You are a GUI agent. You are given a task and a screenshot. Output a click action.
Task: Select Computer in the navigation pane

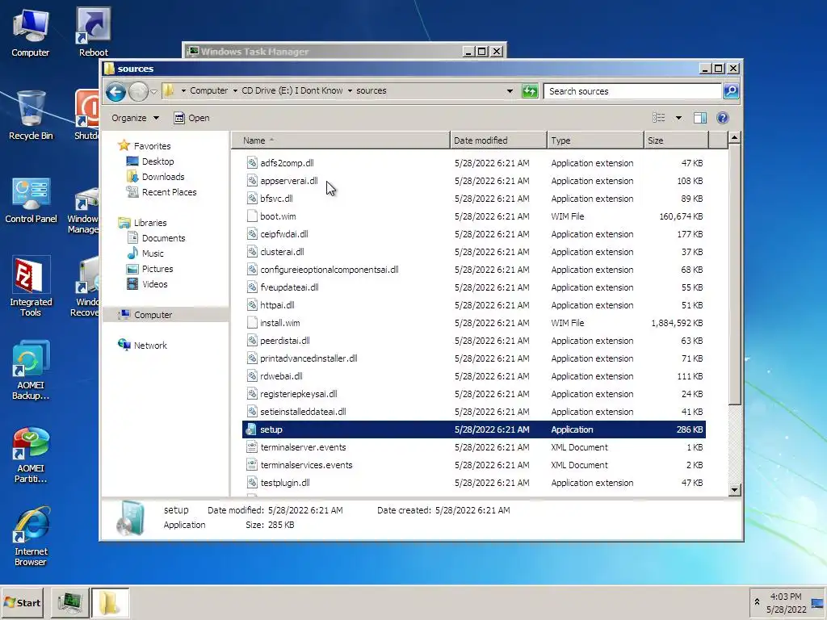click(x=153, y=315)
